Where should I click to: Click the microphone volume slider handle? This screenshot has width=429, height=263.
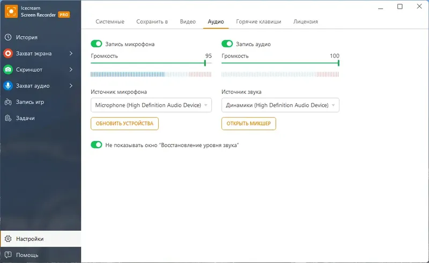click(205, 63)
